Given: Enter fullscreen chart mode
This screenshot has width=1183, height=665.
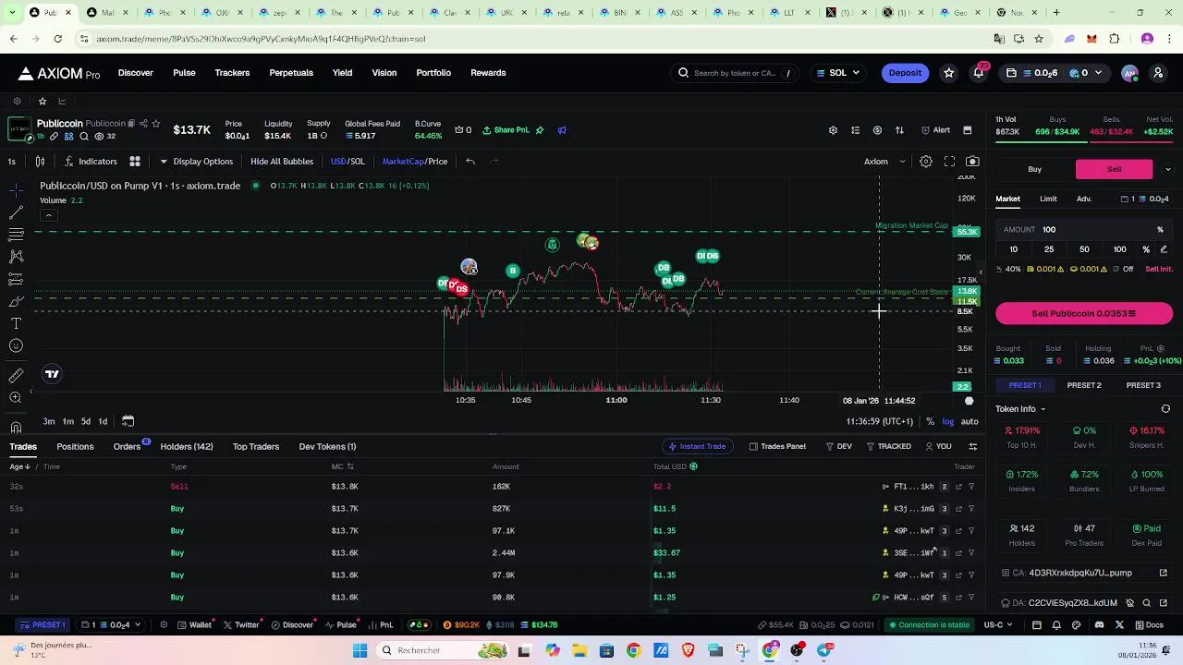Looking at the screenshot, I should (x=949, y=162).
